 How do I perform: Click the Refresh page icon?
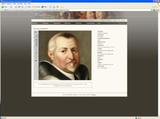[19, 7]
